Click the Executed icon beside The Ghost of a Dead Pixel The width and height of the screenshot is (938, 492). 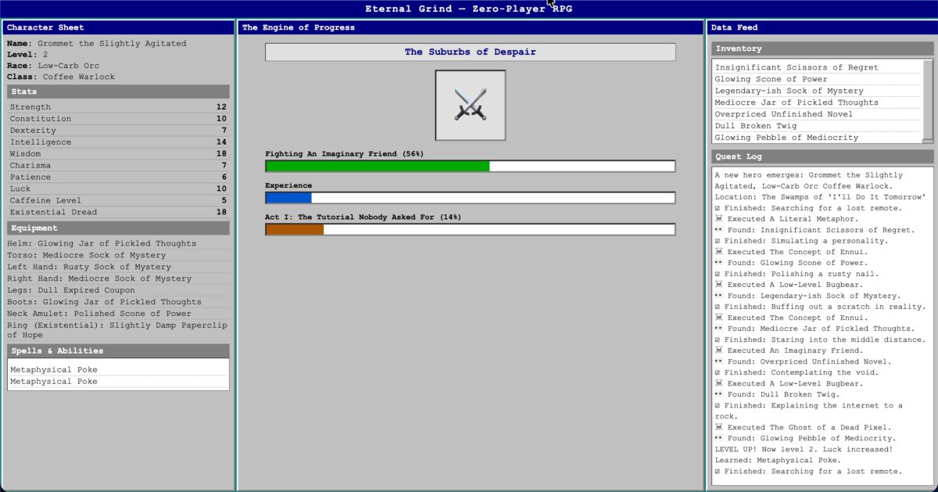[x=717, y=427]
